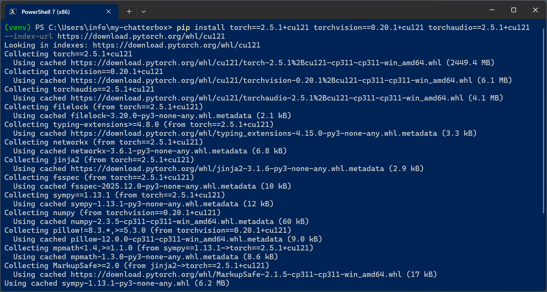Expand the new tab profile dropdown chevron
This screenshot has width=547, height=292.
pyautogui.click(x=144, y=12)
